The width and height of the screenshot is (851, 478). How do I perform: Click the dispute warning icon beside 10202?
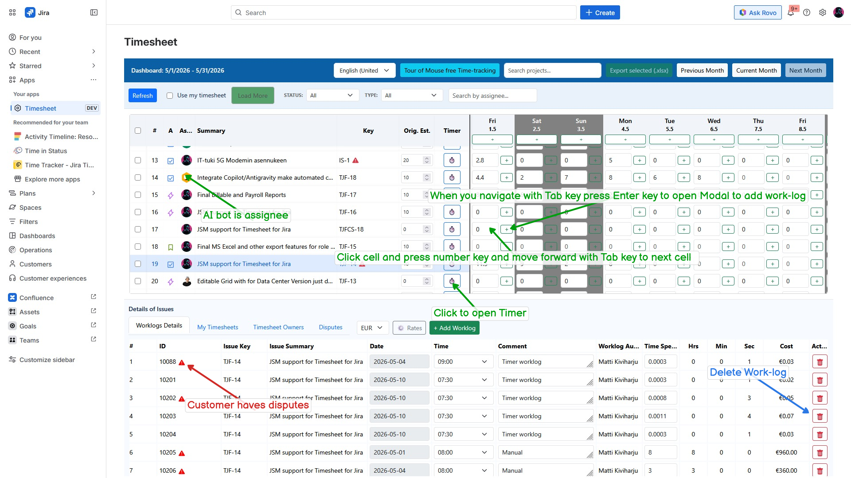[182, 398]
